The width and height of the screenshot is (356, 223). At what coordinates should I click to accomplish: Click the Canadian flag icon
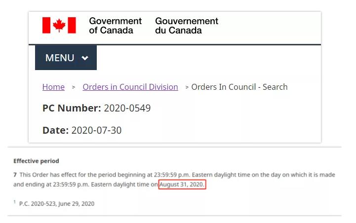[59, 25]
